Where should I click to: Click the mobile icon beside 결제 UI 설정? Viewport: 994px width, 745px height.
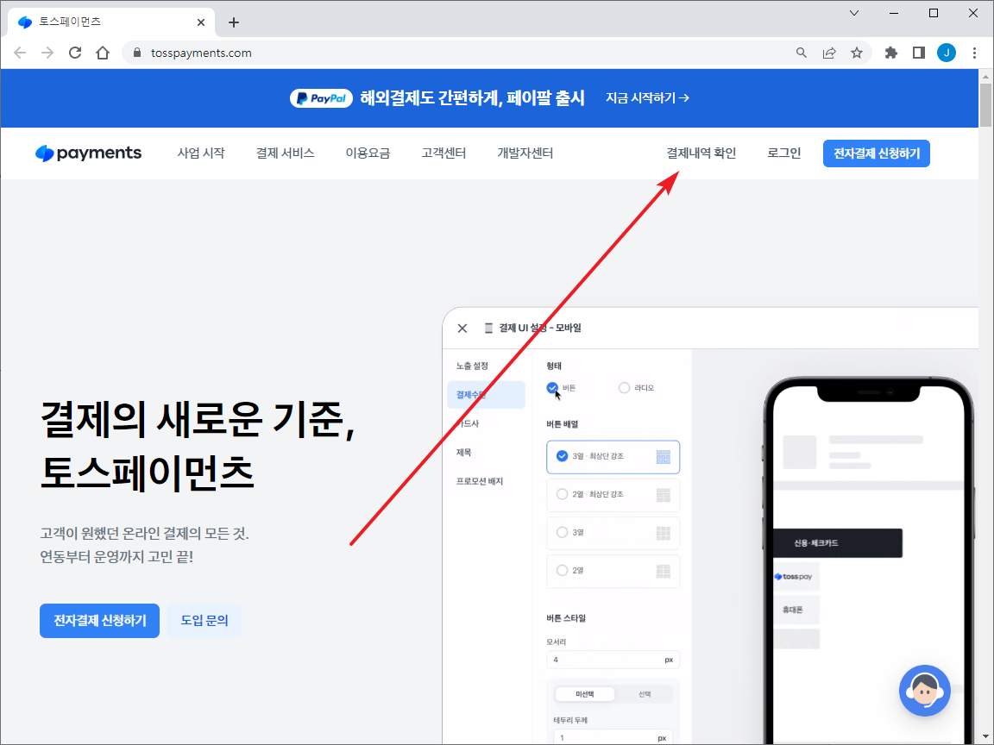pyautogui.click(x=488, y=329)
